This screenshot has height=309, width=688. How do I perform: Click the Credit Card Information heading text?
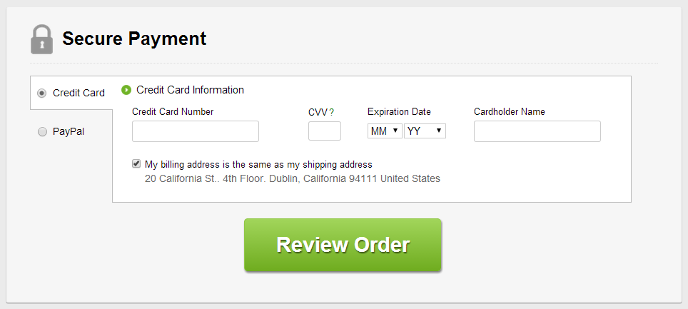pos(190,90)
